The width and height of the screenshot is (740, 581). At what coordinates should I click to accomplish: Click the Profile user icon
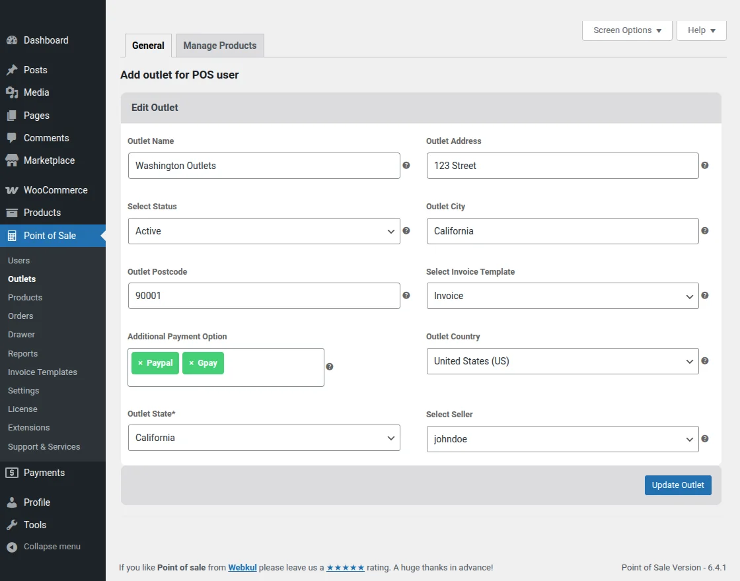[x=12, y=502]
